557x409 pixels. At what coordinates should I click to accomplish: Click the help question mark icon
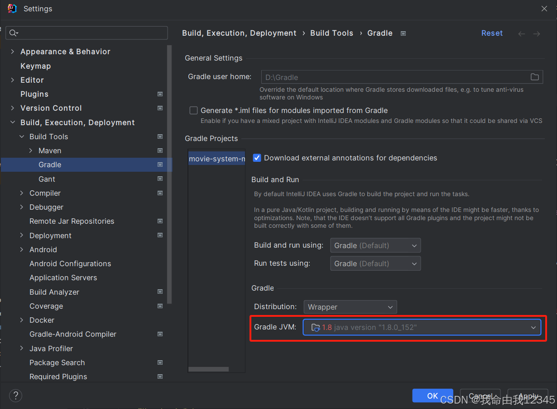(15, 395)
